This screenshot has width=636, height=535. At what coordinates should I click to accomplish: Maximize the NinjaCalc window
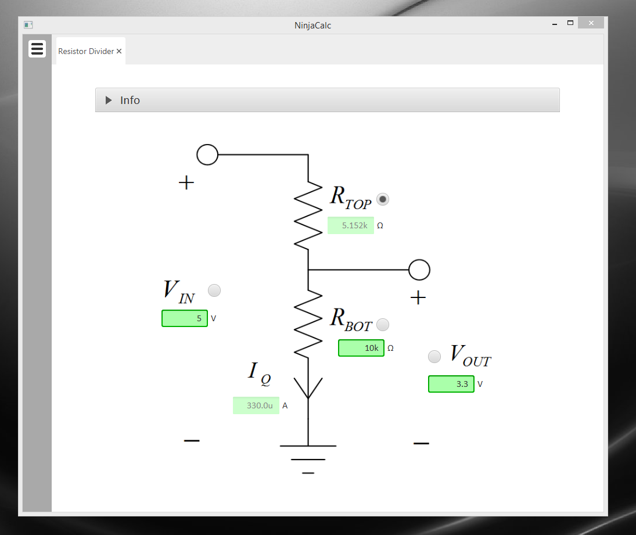coord(570,23)
